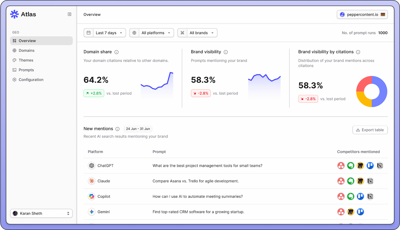Click the Trello icon in the Gemini row
Screen dimensions: 400x230
pyautogui.click(x=360, y=212)
